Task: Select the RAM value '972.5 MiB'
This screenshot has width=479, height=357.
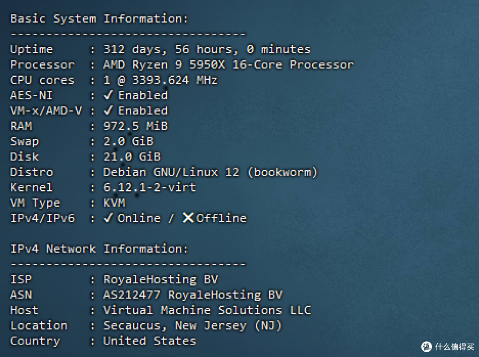Action: pyautogui.click(x=135, y=126)
